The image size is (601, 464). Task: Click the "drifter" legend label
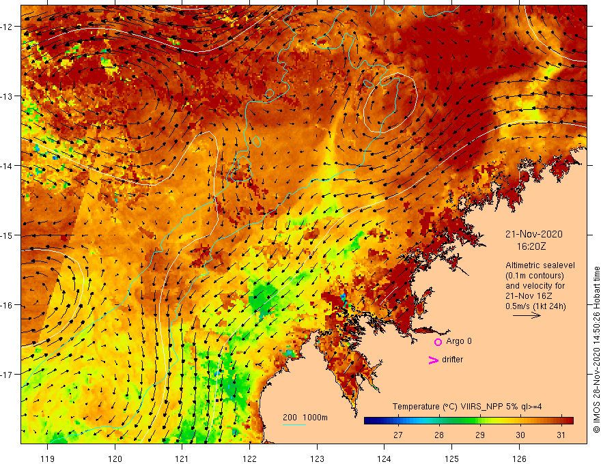coord(452,360)
